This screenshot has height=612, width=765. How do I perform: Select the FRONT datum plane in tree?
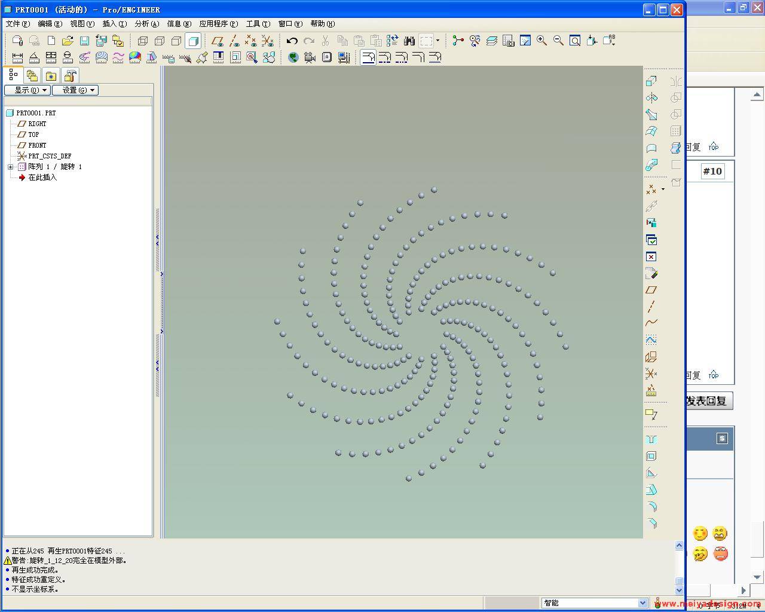[x=37, y=145]
